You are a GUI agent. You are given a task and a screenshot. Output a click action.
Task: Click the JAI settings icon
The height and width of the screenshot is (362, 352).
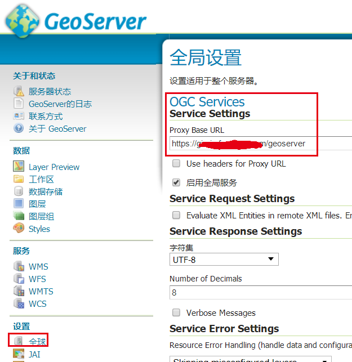click(19, 354)
